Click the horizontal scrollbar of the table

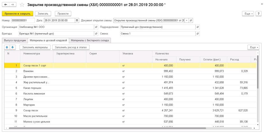click(107, 128)
